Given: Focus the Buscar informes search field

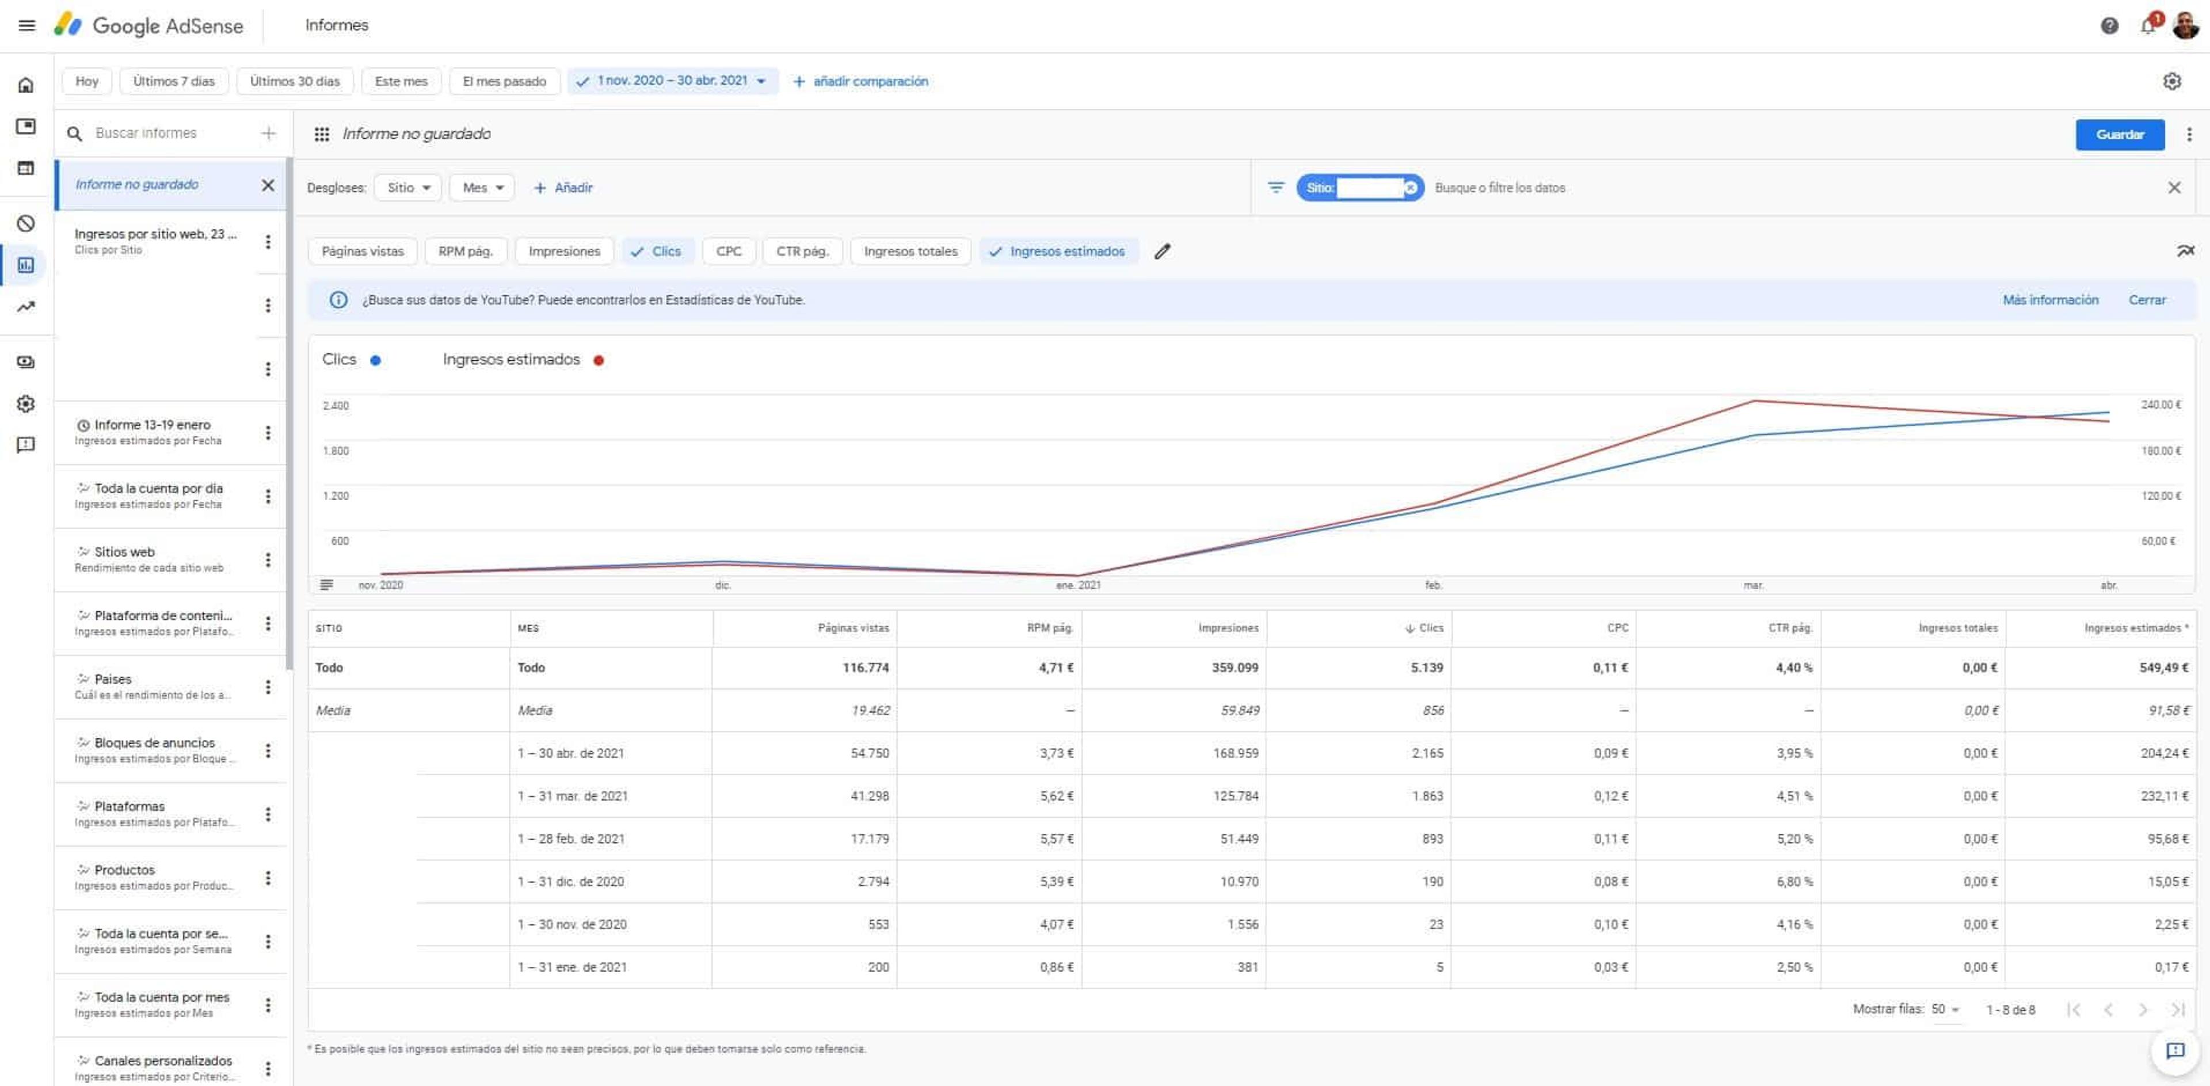Looking at the screenshot, I should (x=172, y=133).
